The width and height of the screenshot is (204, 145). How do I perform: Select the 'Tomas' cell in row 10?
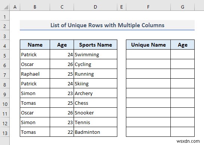pos(35,103)
